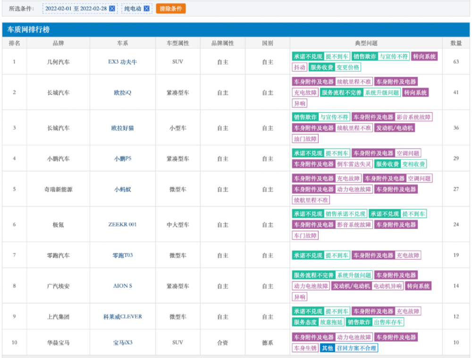Open the 宝马iX3 car series link
Viewport: 472px width, 358px height.
coord(123,342)
